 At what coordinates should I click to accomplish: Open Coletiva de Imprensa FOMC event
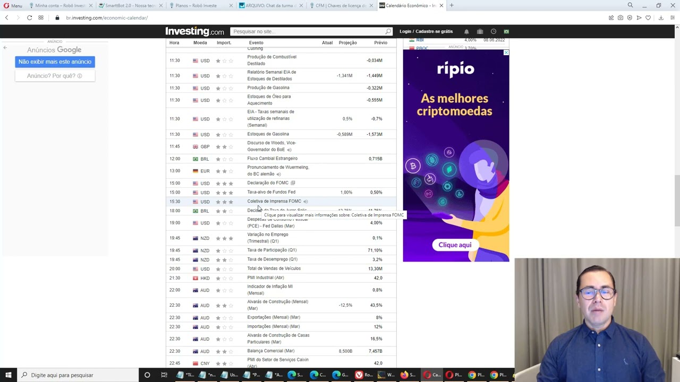click(x=274, y=201)
